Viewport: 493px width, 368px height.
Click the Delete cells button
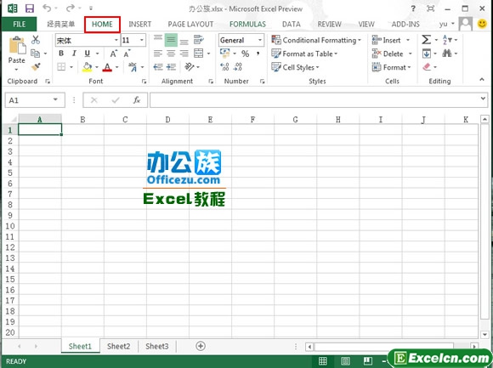392,54
